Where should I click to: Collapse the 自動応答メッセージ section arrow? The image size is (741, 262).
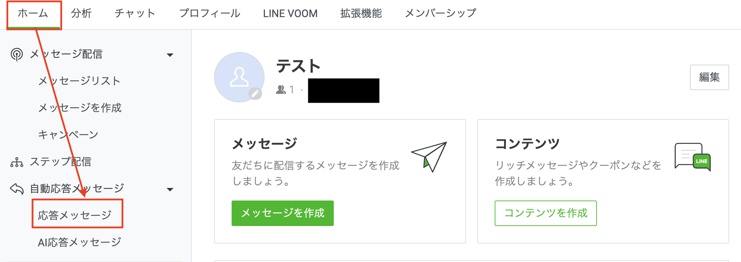click(170, 189)
